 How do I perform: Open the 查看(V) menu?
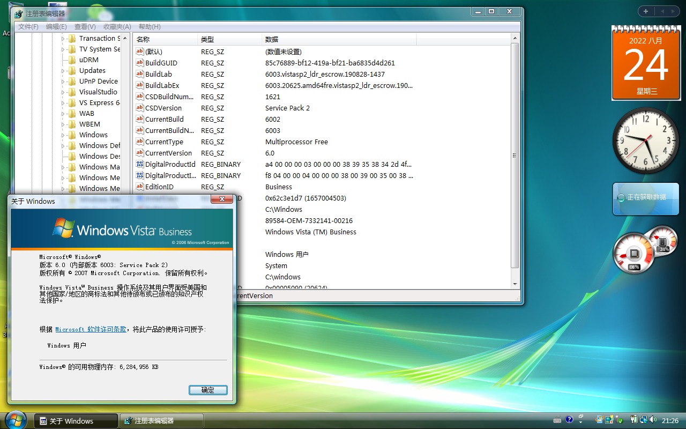(85, 27)
